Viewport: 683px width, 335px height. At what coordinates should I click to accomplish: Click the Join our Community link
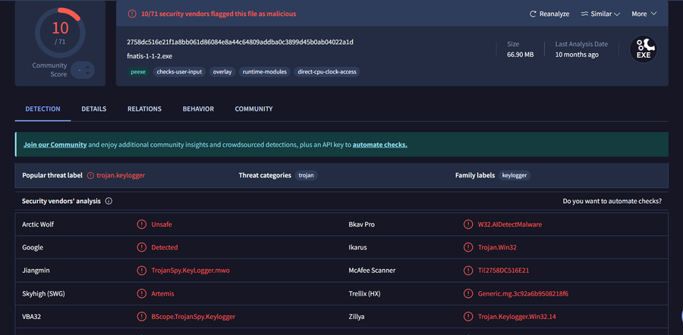(x=55, y=145)
